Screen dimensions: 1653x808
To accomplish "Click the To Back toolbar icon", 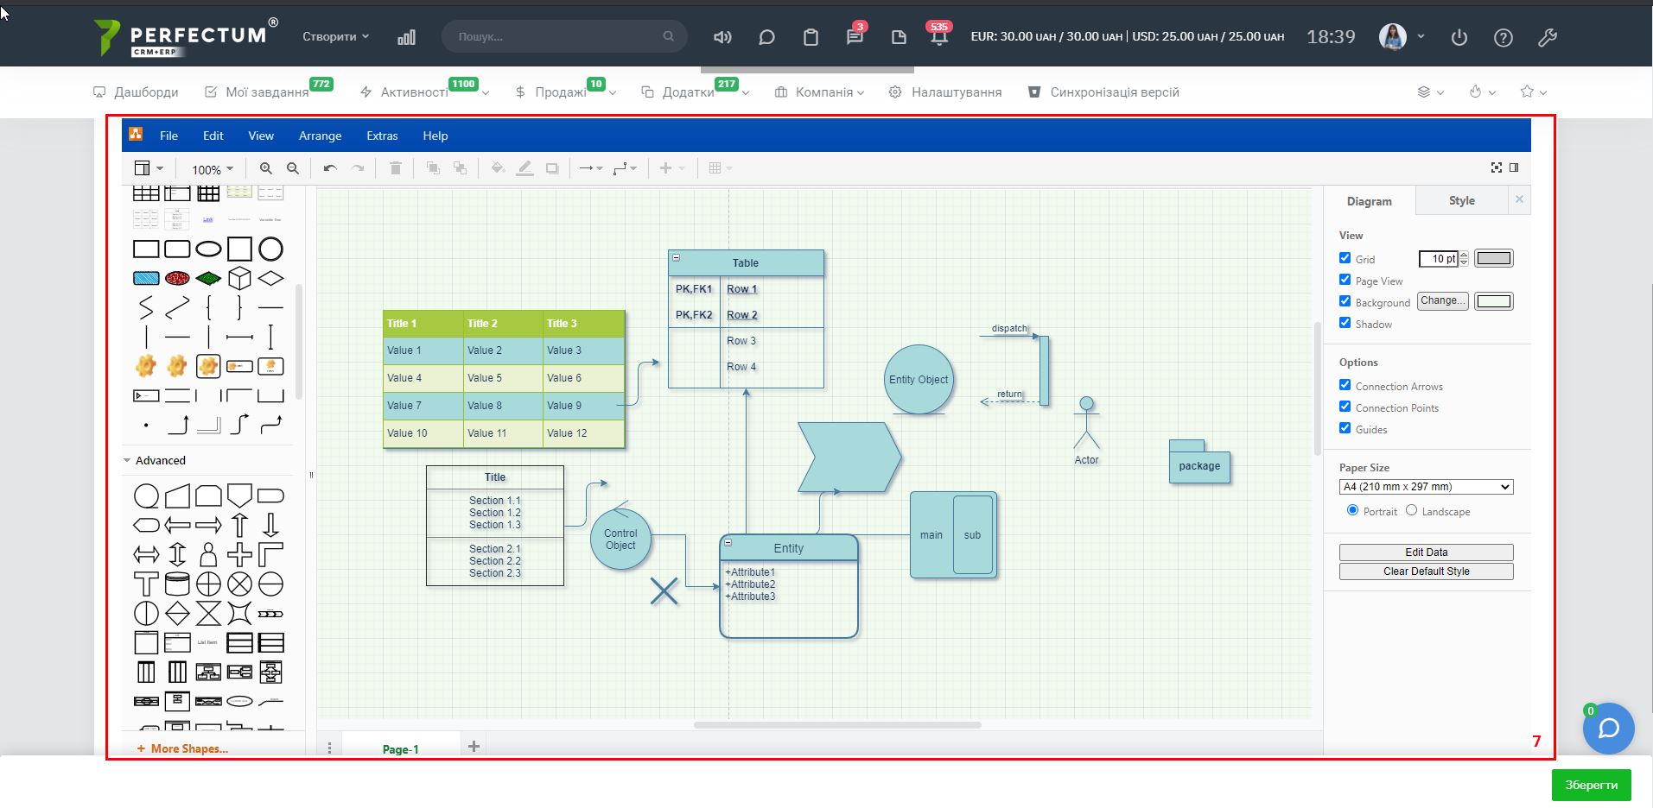I will 461,168.
